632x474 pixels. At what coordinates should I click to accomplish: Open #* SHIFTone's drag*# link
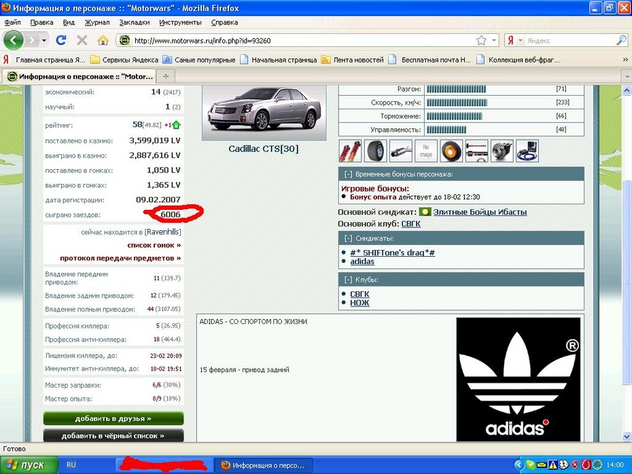coord(392,253)
